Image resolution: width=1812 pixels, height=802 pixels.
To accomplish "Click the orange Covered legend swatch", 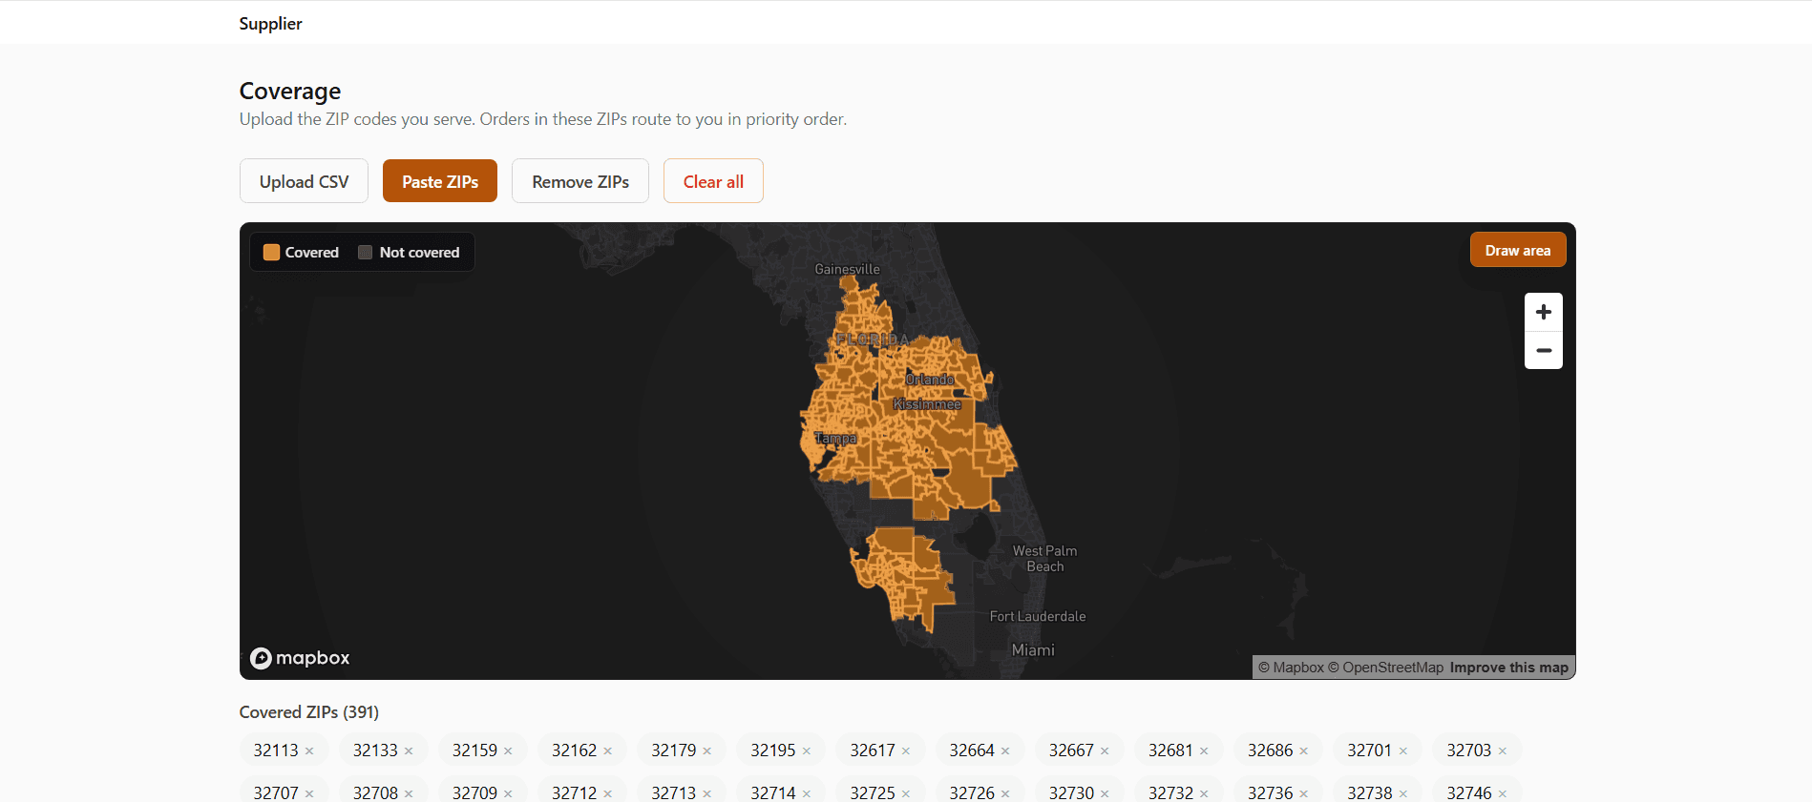I will click(271, 252).
